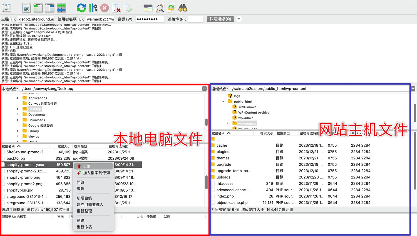Toggle processing of the transfer queue
Screen dimensions: 417x236
point(93,8)
